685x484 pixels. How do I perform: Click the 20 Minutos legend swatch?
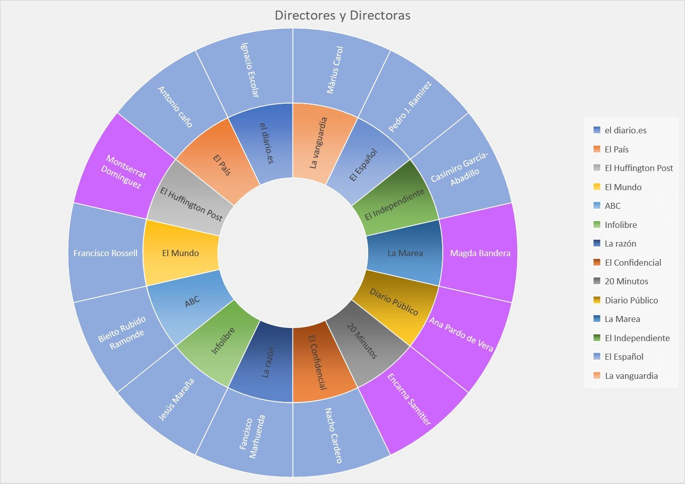(597, 281)
